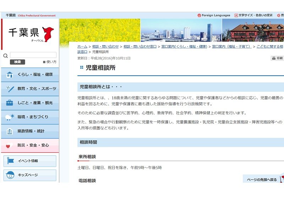Image resolution: width=284 pixels, height=199 pixels.
Task: Click the flag icon on イベント情報
Action: coord(11,161)
